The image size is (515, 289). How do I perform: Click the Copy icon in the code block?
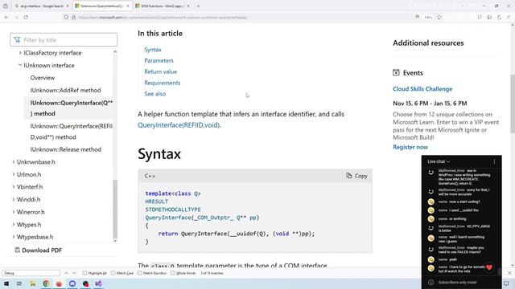tap(348, 176)
